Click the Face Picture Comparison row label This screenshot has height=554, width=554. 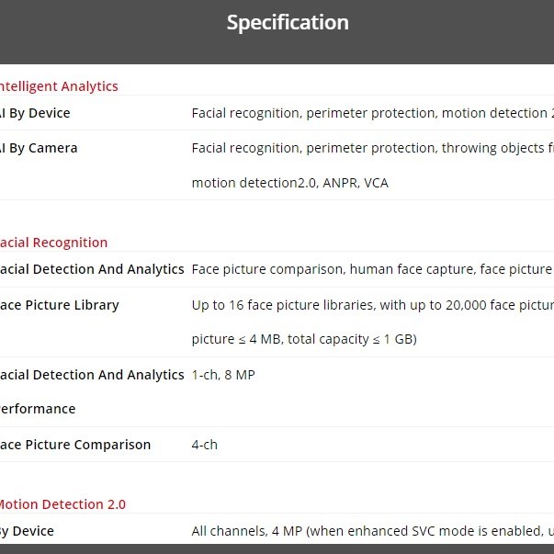[x=74, y=445]
